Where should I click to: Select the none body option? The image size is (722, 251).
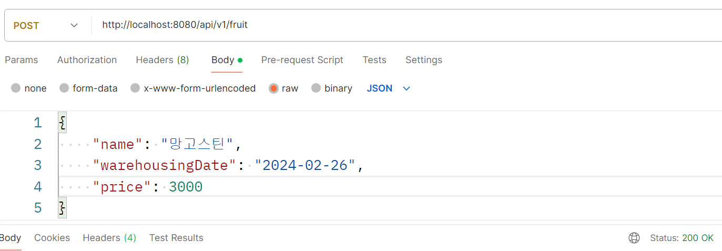[x=16, y=88]
